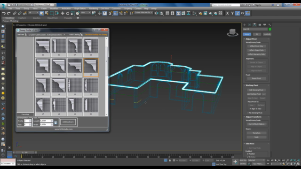301x169 pixels.
Task: Restrict to XY plane
Action: coord(243,13)
